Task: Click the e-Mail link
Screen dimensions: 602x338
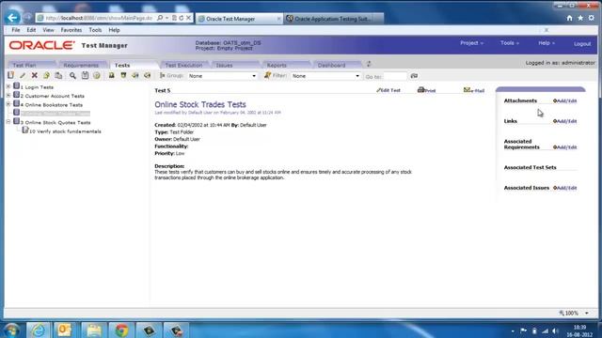Action: [474, 90]
